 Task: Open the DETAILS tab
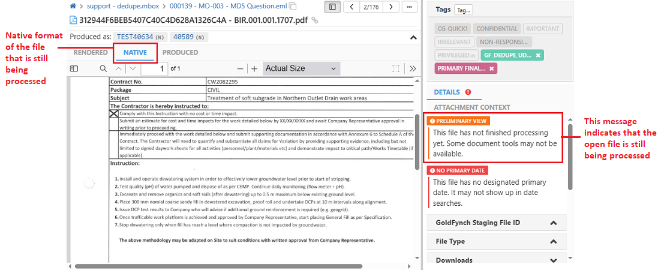pyautogui.click(x=446, y=92)
